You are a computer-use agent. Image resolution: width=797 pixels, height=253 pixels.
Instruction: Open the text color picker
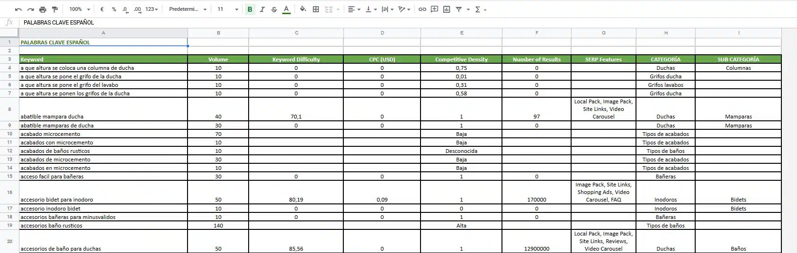point(286,9)
